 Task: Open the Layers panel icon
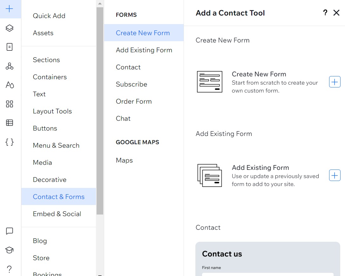10,28
